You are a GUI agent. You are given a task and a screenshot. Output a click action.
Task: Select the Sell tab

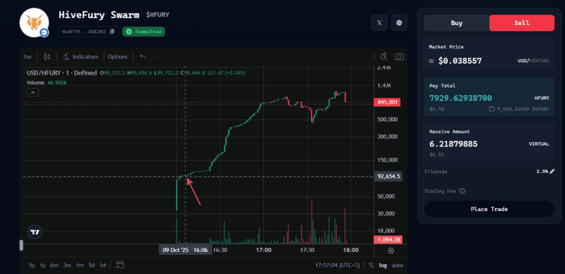click(522, 23)
